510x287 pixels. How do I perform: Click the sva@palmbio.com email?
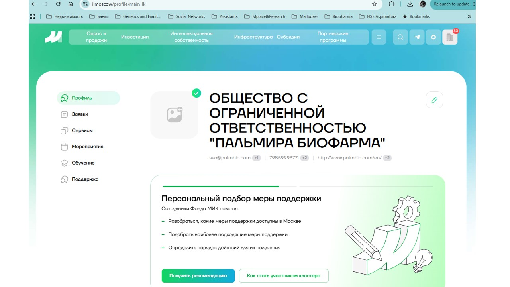click(x=230, y=158)
